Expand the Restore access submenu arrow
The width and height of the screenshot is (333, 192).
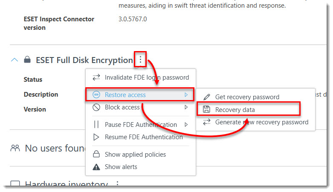(x=186, y=95)
